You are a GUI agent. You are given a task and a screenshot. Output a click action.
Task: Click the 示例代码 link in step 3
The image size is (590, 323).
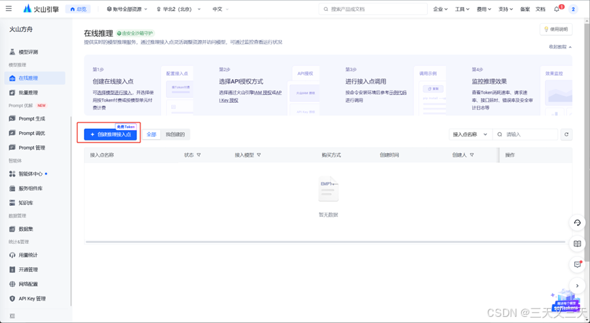398,93
